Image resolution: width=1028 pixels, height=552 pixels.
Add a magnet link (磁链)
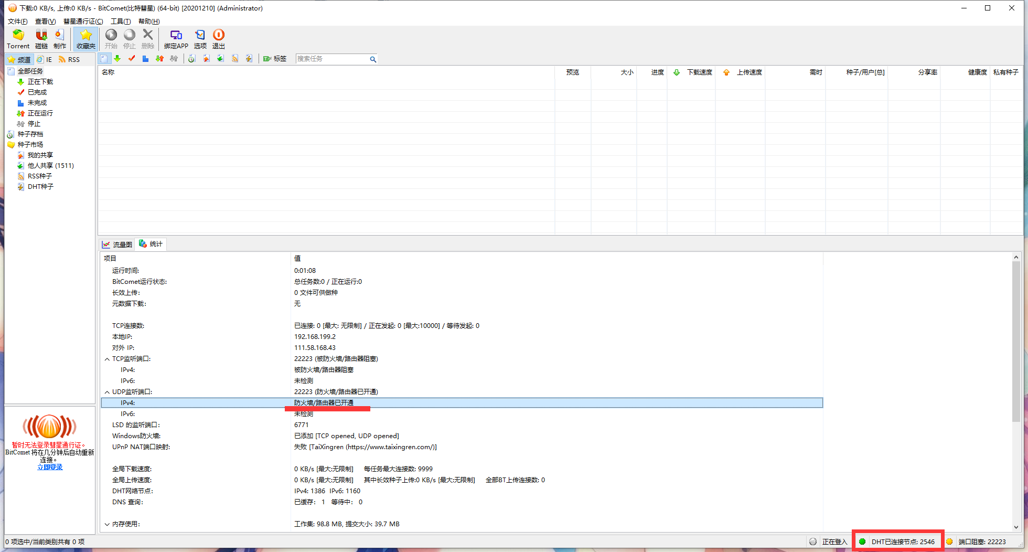41,39
